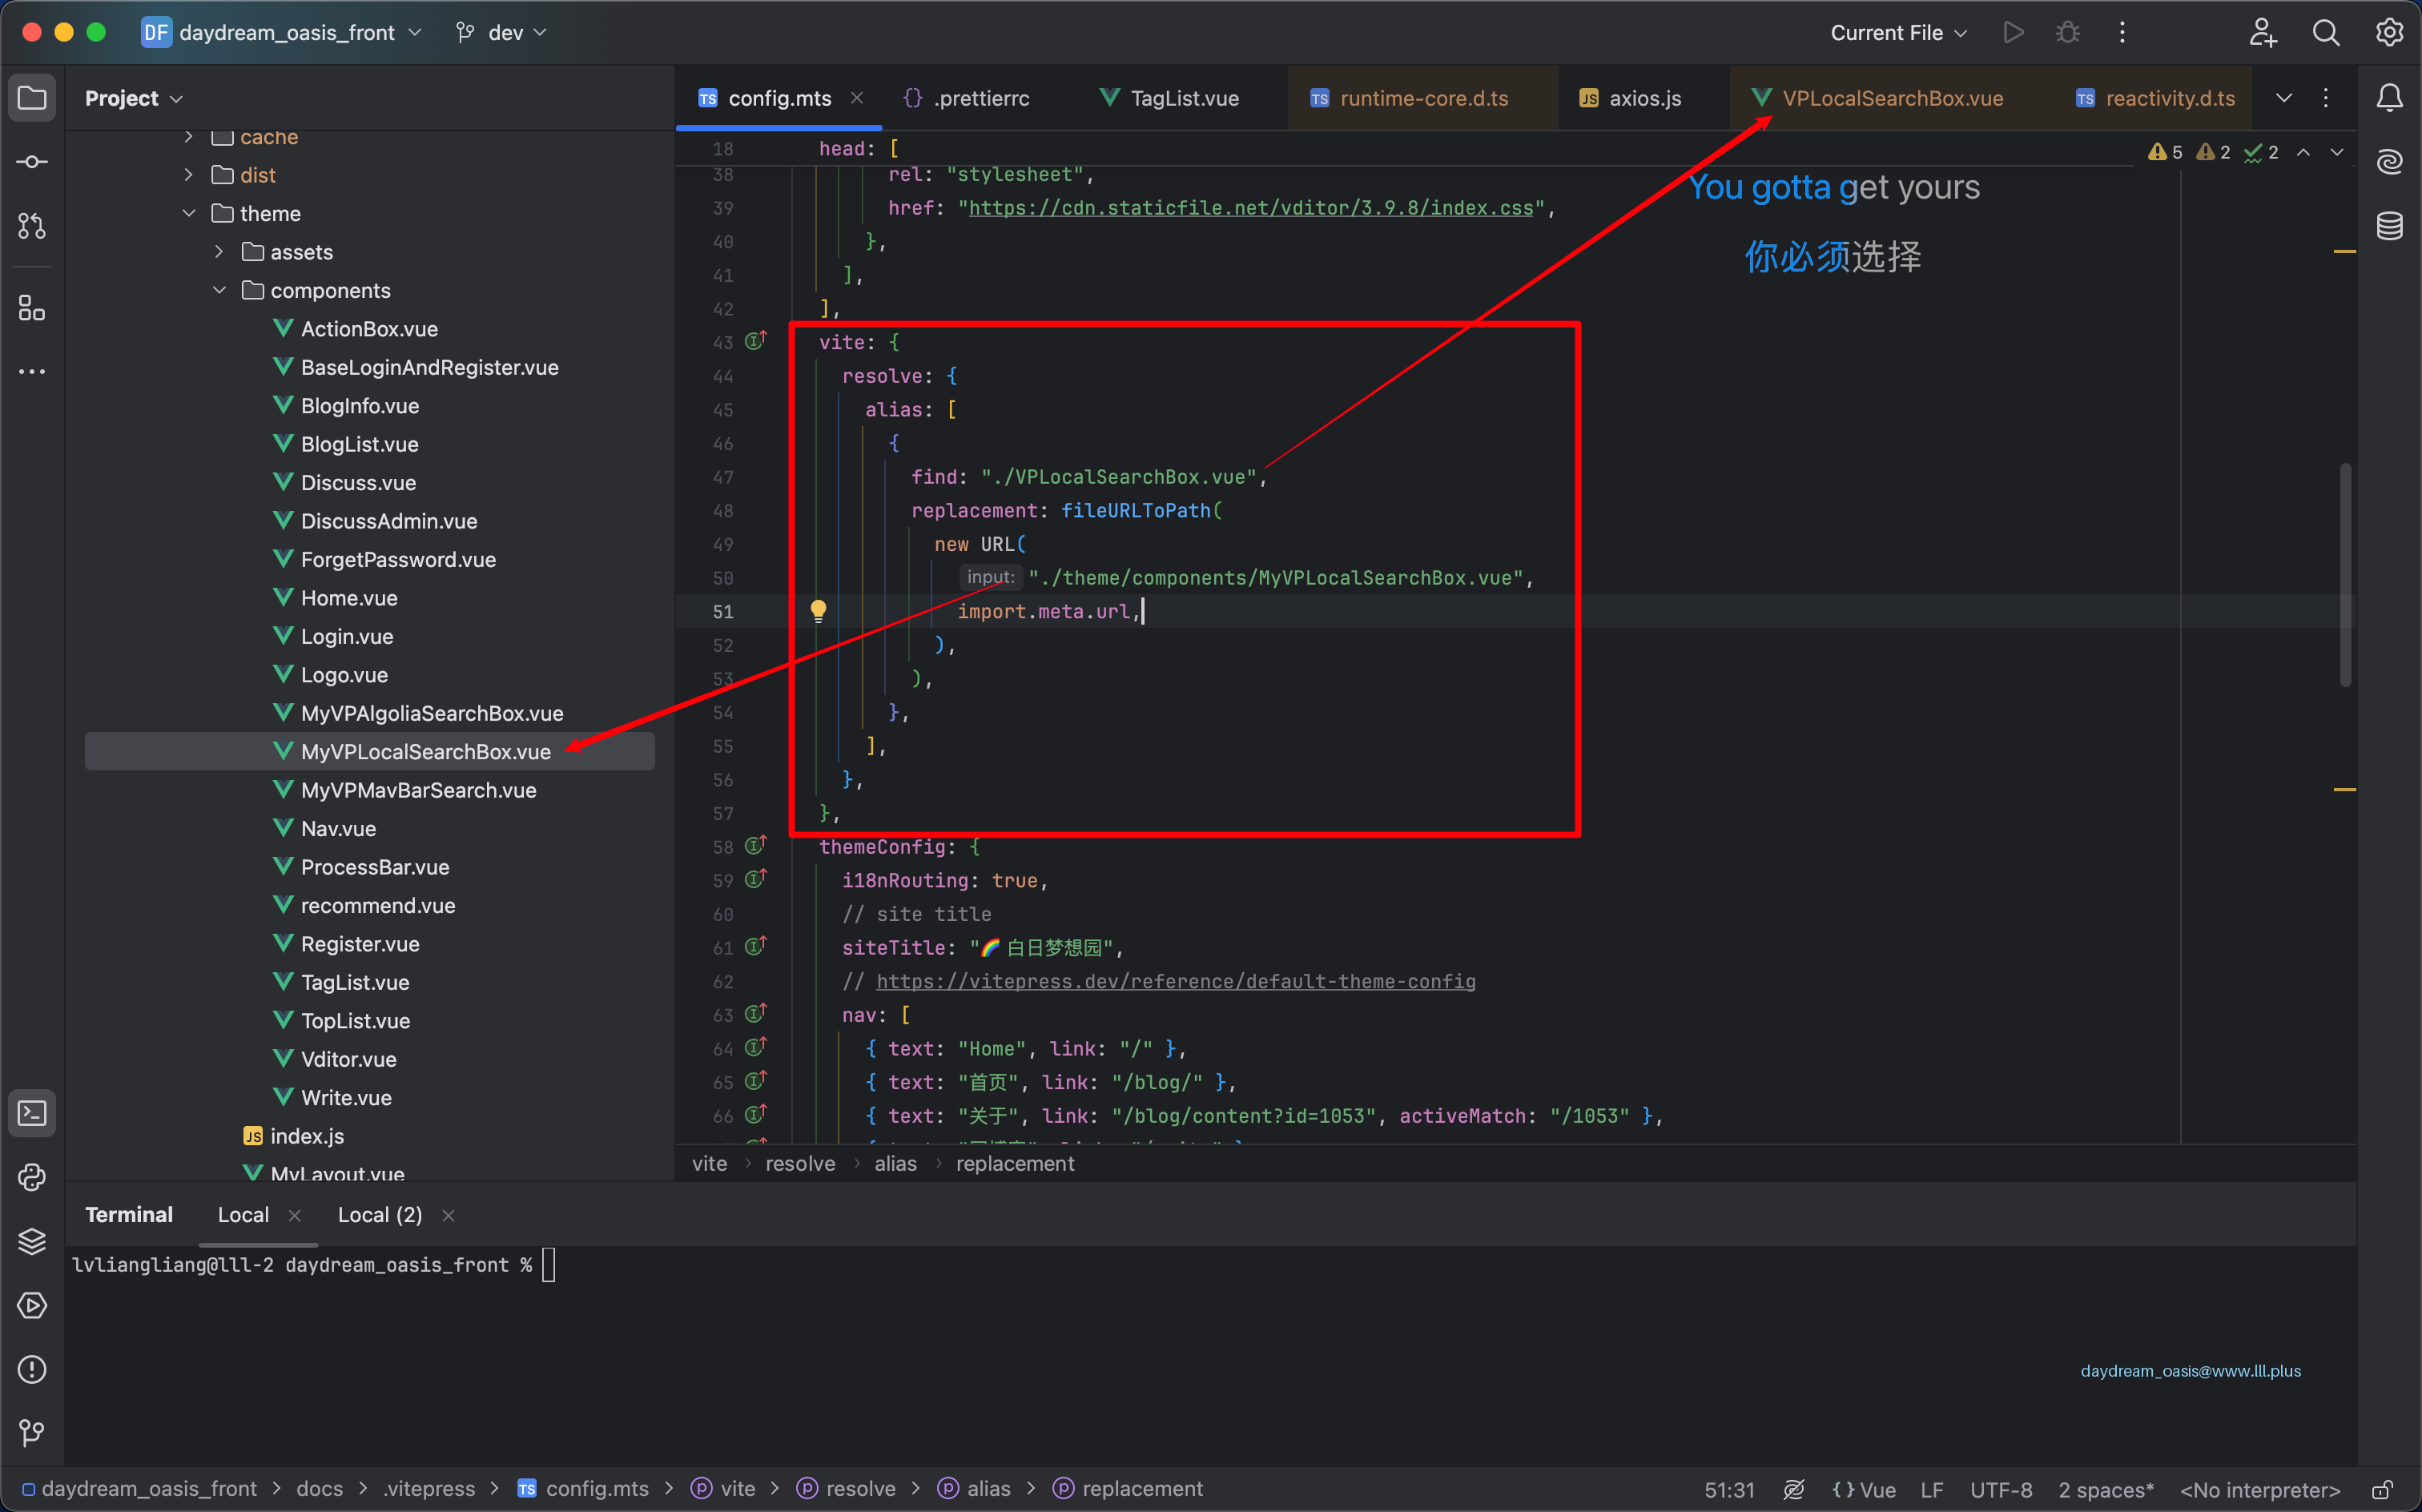Open Notifications bell panel
Screen dimensions: 2422x1512
2389,98
